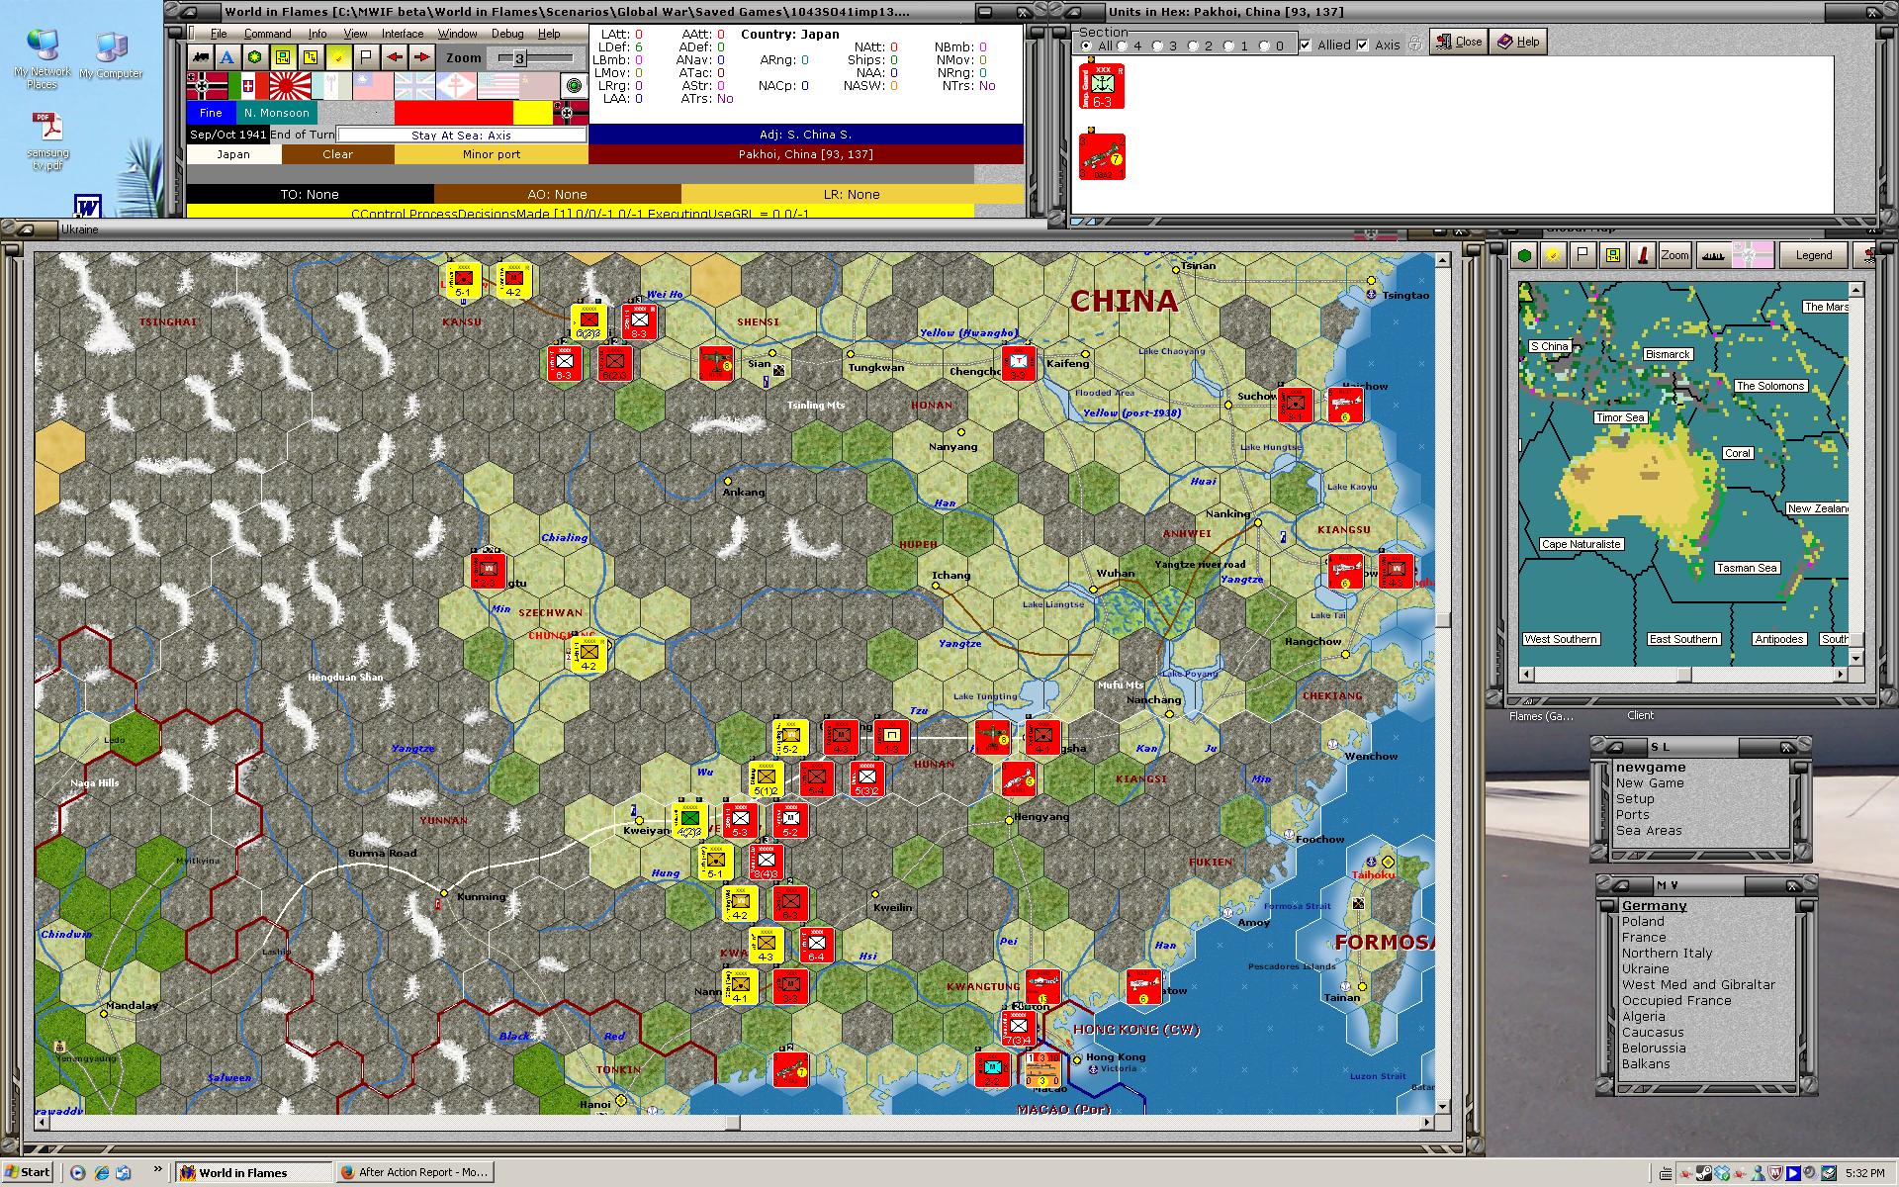Open the View menu
This screenshot has width=1899, height=1187.
pyautogui.click(x=355, y=34)
